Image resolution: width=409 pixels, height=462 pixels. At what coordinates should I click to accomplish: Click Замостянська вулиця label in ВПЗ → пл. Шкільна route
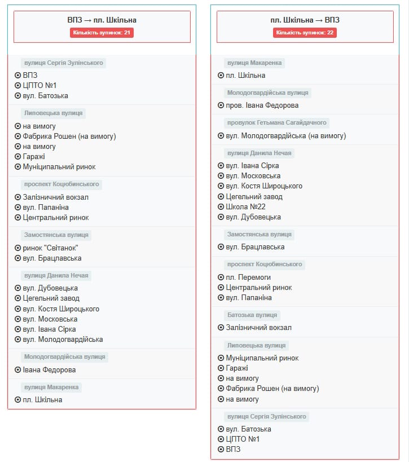[56, 235]
